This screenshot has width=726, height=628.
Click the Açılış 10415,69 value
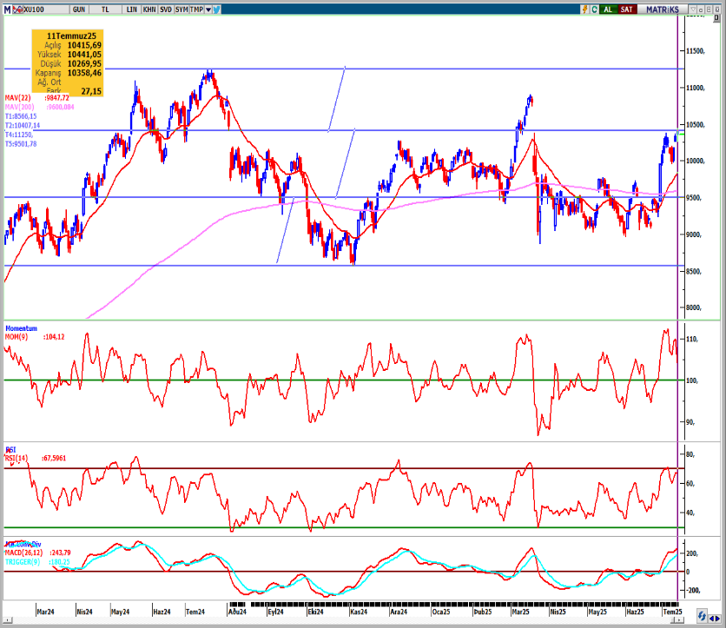[84, 45]
